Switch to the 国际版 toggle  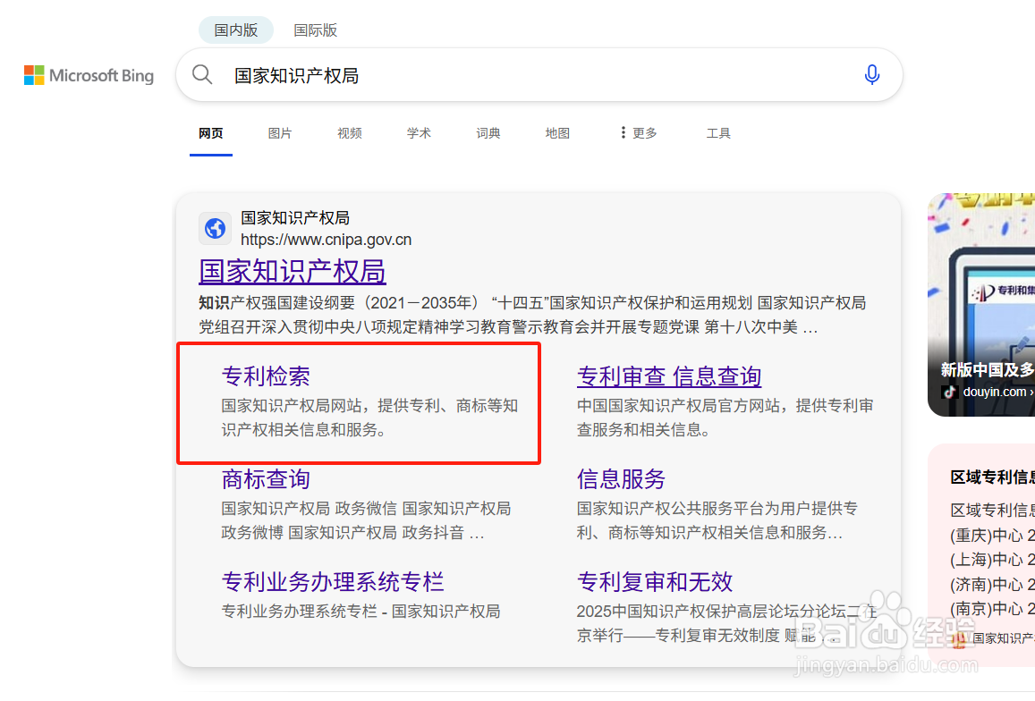pos(315,30)
